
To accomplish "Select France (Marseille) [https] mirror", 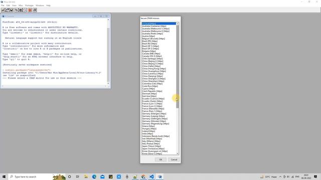I will click(x=159, y=108).
